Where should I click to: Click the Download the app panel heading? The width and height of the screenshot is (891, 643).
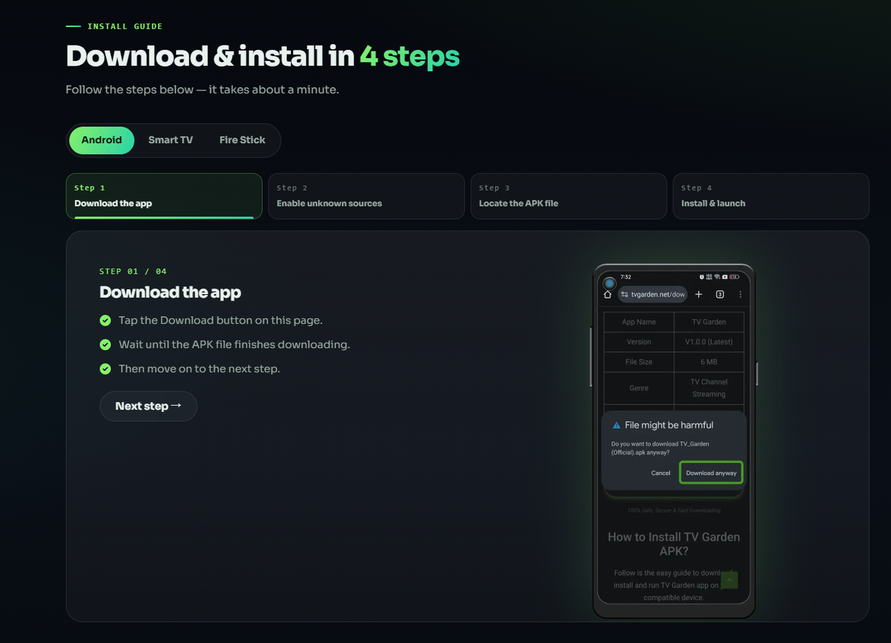pos(170,292)
